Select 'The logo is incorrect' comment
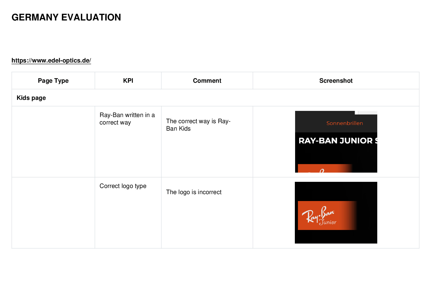Viewport: 431px width, 305px height. [x=194, y=192]
